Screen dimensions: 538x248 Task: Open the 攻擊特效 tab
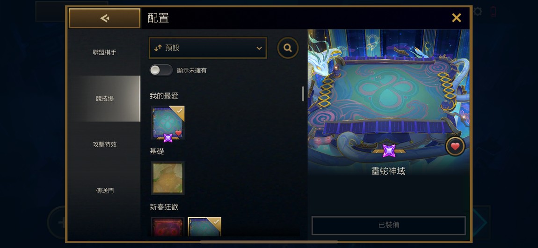[105, 145]
